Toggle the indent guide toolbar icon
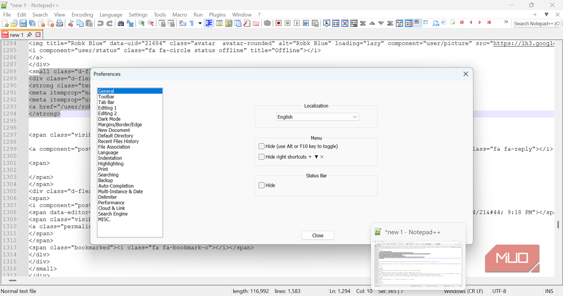Image resolution: width=563 pixels, height=296 pixels. [x=209, y=23]
